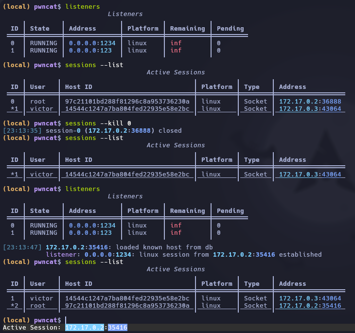Click the 'Active Session:' label in status bar
This screenshot has width=355, height=333.
[32, 328]
